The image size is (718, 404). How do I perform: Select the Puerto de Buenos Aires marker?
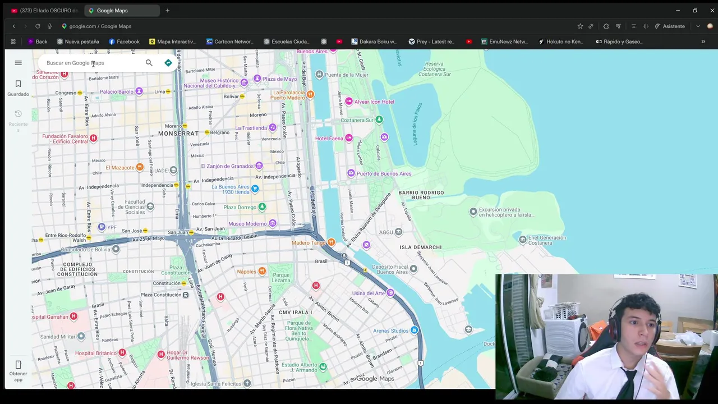click(351, 173)
